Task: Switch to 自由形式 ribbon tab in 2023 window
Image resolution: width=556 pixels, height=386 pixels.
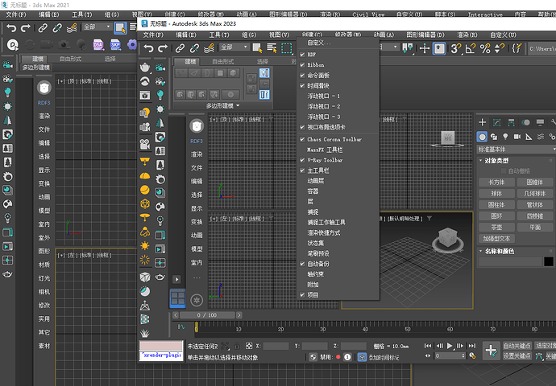Action: coord(222,62)
